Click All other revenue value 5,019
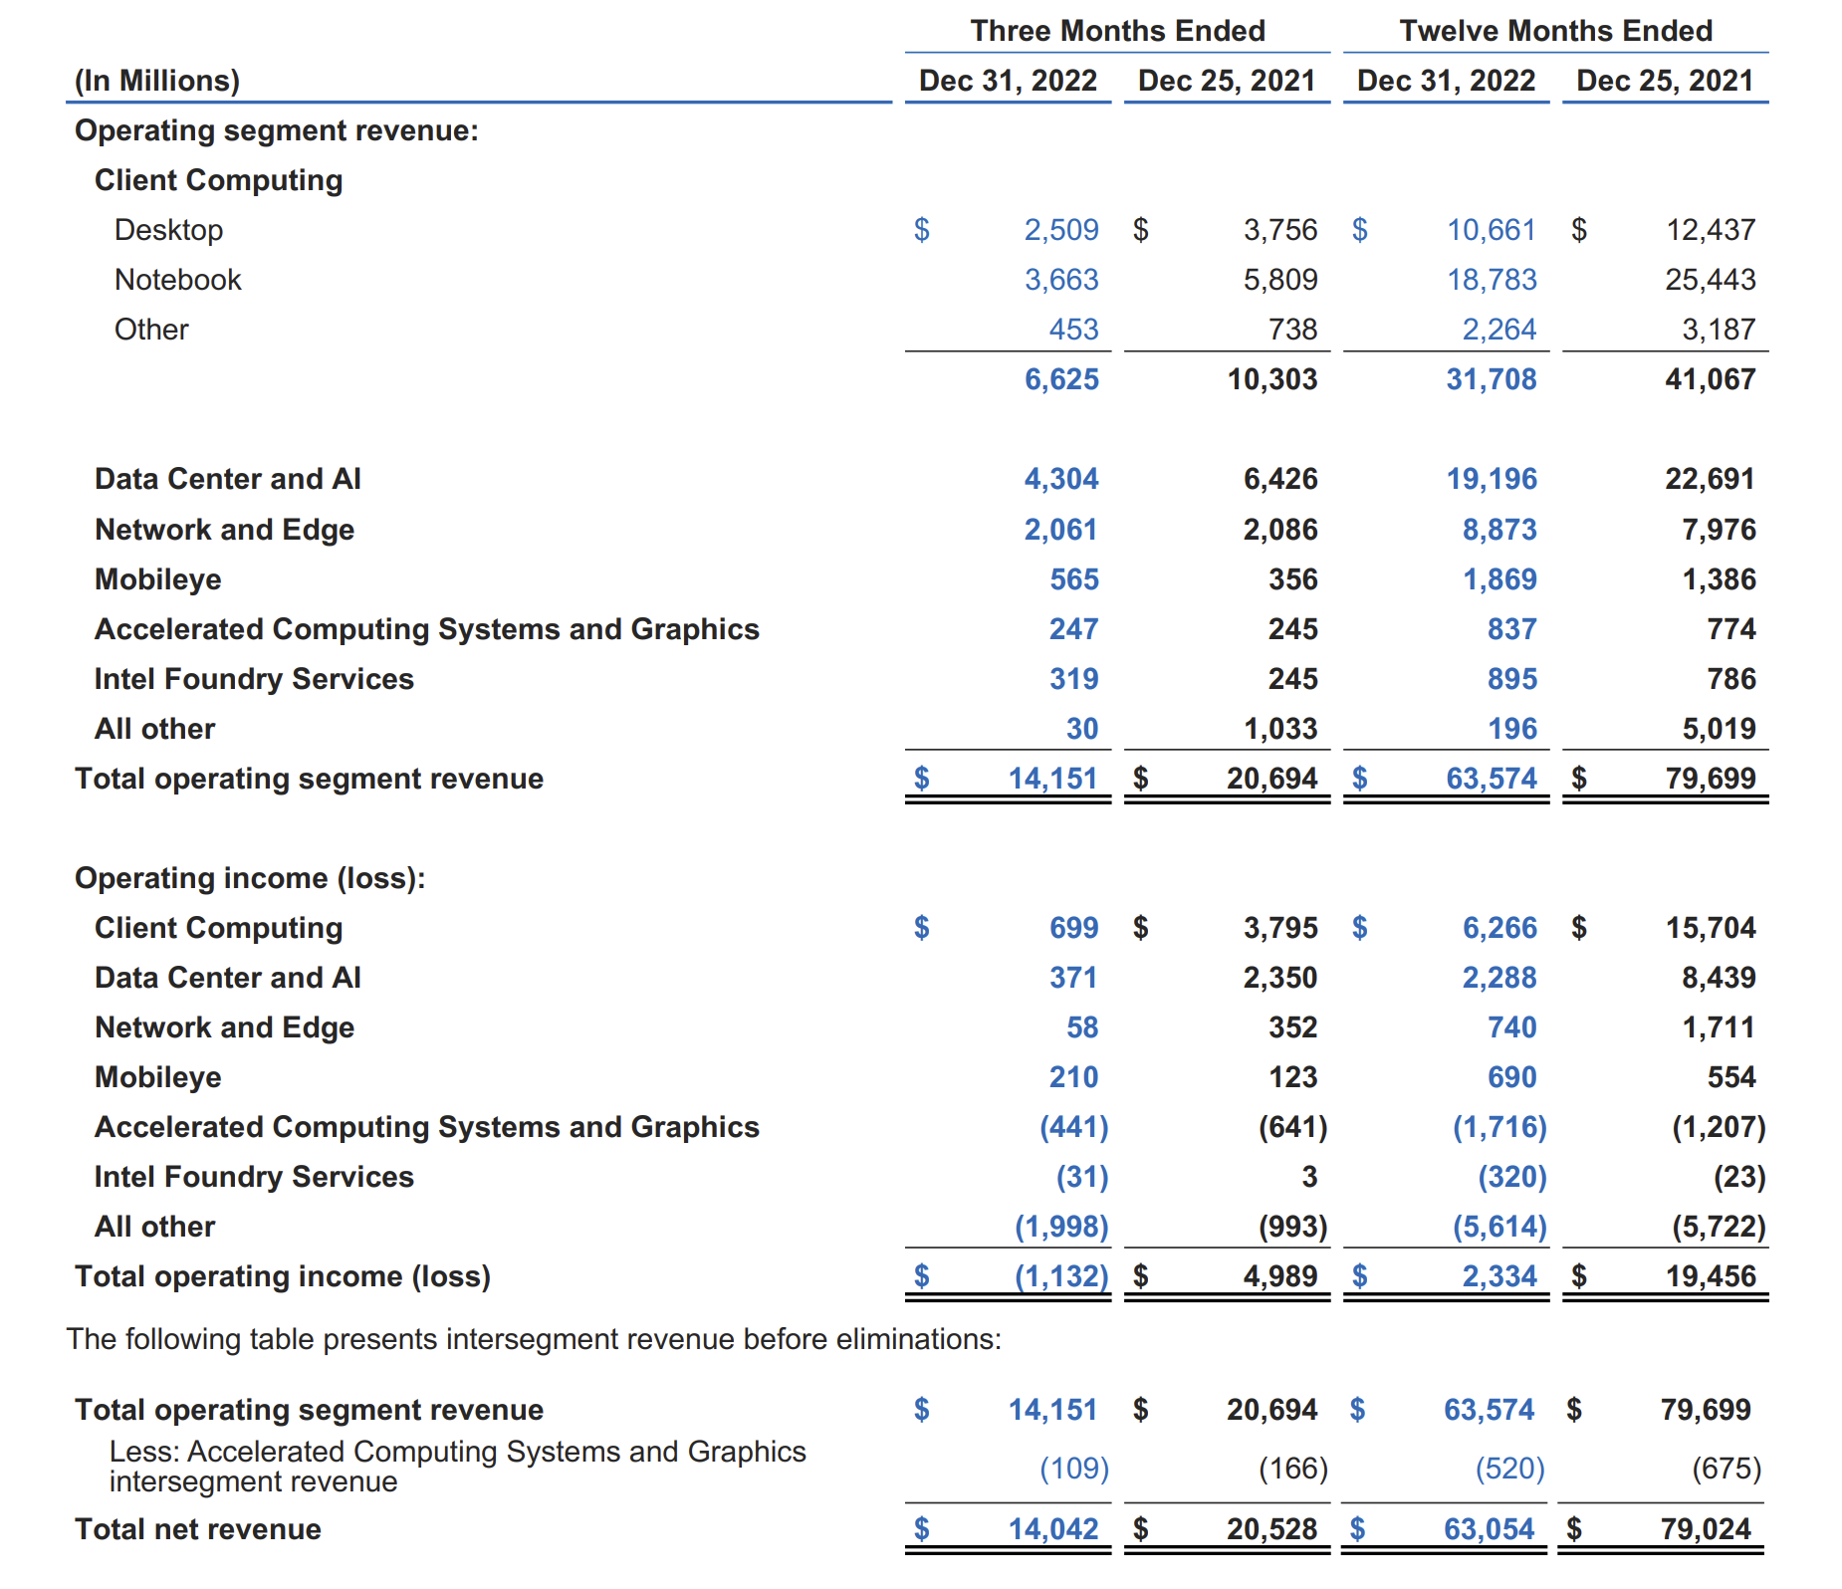1842x1589 pixels. [1719, 729]
